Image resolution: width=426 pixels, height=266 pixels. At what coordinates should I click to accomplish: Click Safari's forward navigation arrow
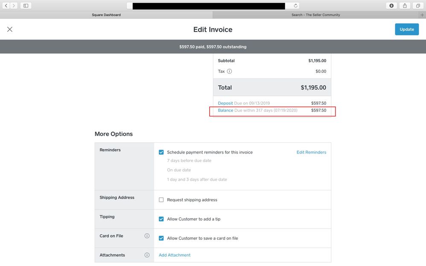[14, 6]
